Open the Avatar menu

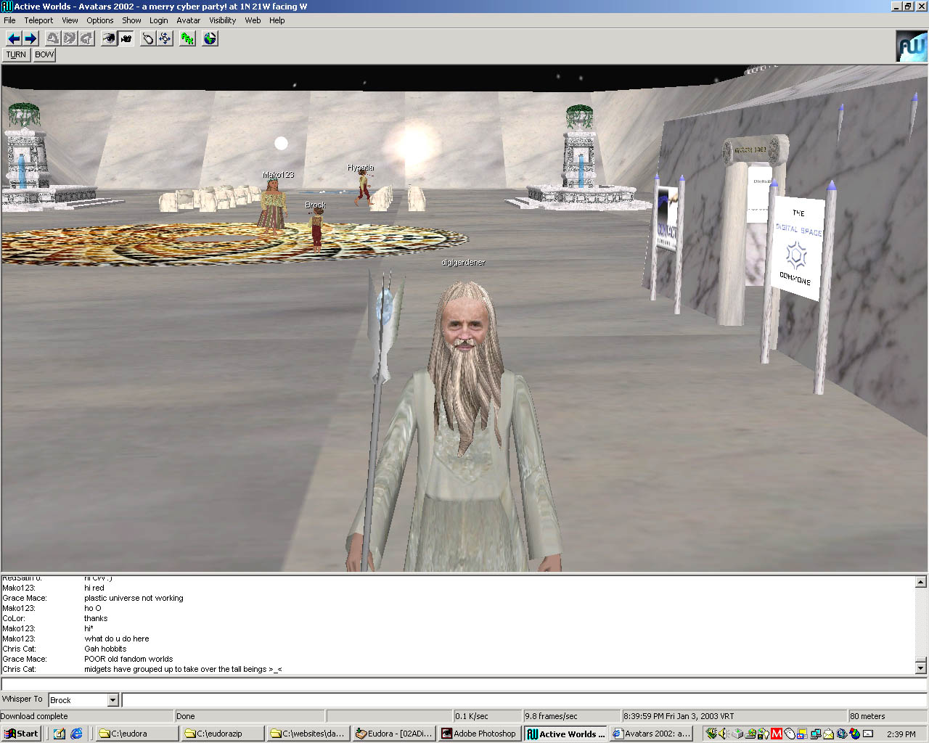pos(188,20)
